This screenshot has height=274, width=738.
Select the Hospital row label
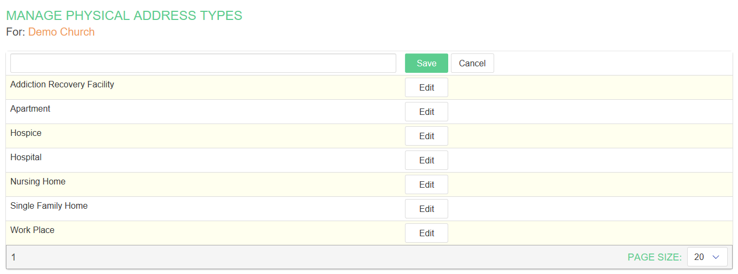pos(26,157)
